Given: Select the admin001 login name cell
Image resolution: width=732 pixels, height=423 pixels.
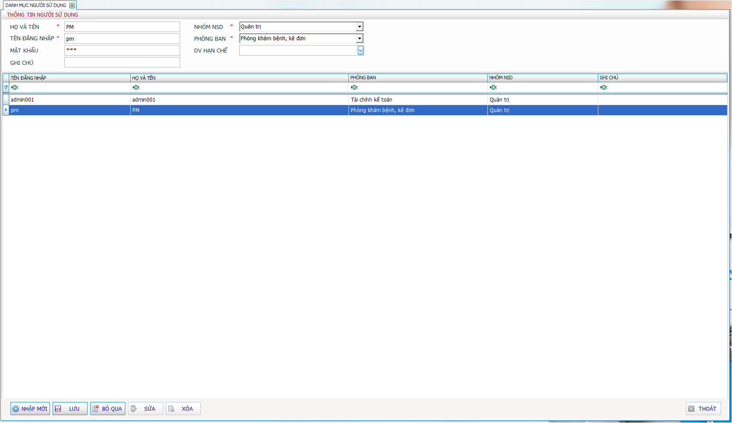Looking at the screenshot, I should 70,100.
